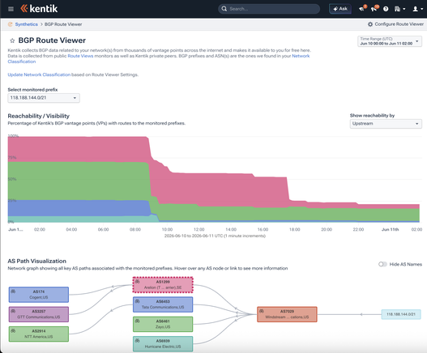
Task: Open the Show reachability by Upstream dropdown
Action: coord(386,124)
